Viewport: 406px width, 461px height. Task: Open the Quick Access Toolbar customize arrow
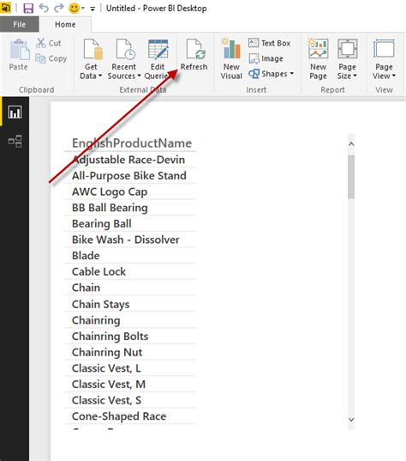pyautogui.click(x=93, y=9)
